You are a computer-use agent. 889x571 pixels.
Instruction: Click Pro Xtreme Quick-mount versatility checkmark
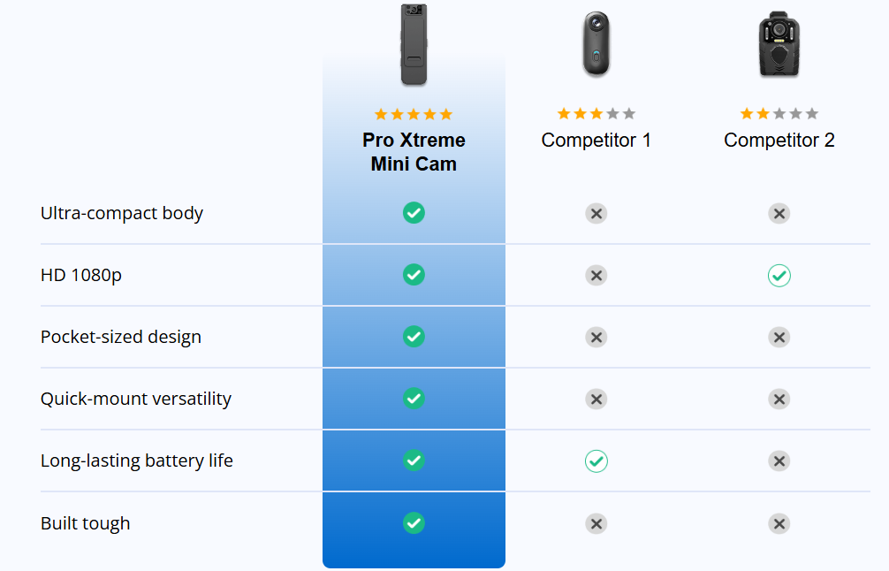414,399
